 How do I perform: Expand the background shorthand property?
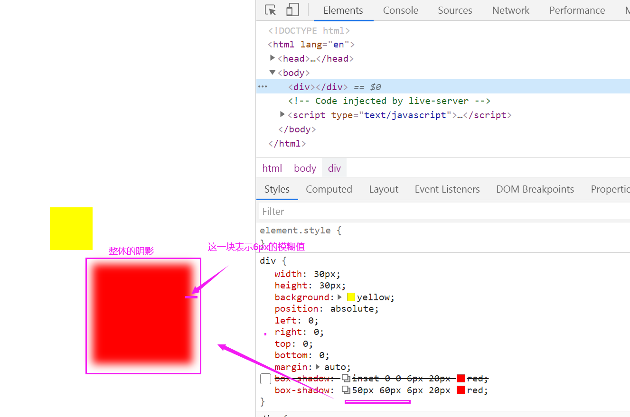click(x=340, y=297)
